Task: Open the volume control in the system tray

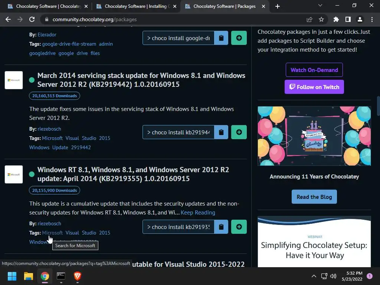Action: (333, 276)
